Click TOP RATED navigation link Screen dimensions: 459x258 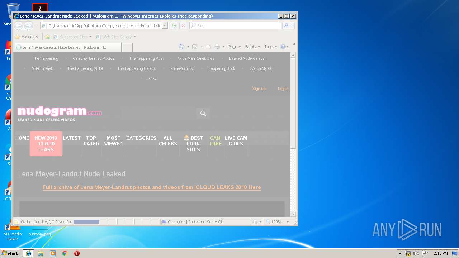click(x=91, y=141)
